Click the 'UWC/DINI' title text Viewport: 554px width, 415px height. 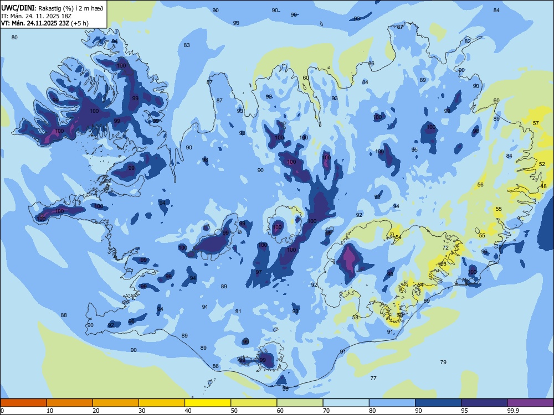pyautogui.click(x=18, y=8)
